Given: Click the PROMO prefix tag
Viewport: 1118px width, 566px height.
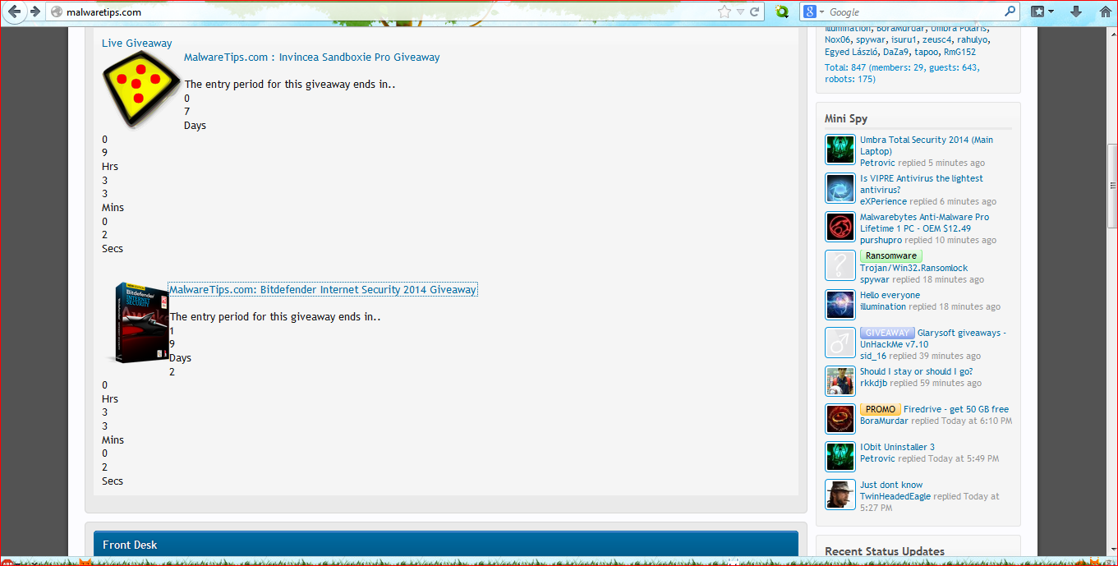Looking at the screenshot, I should click(881, 409).
